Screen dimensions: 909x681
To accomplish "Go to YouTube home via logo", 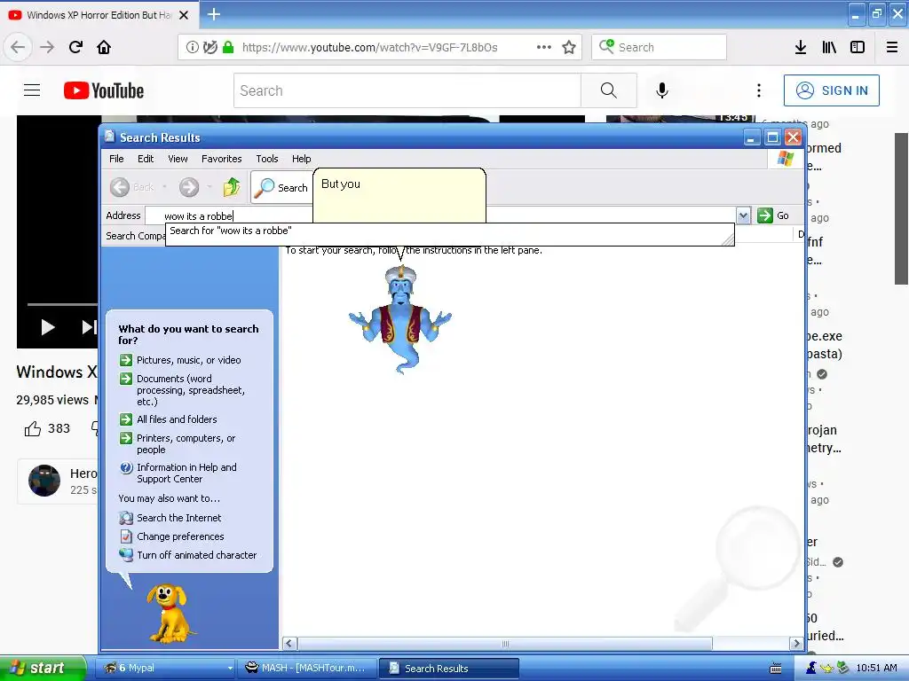I will [104, 90].
